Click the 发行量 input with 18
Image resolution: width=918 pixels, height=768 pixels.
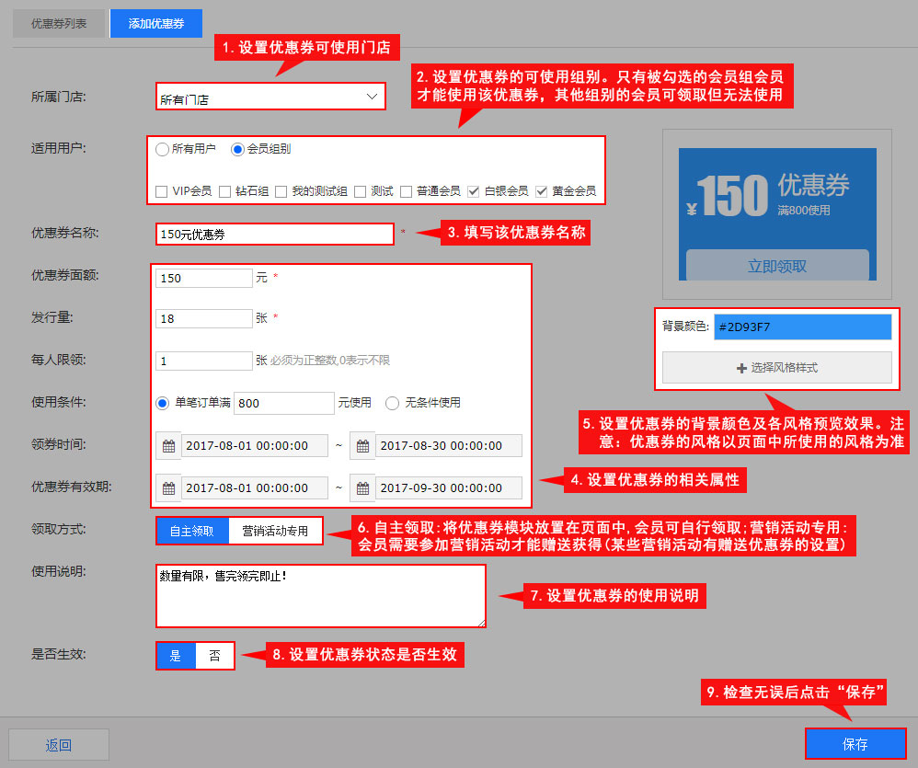pyautogui.click(x=203, y=318)
